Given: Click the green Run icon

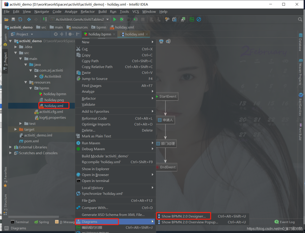Looking at the screenshot, I should point(115,19).
